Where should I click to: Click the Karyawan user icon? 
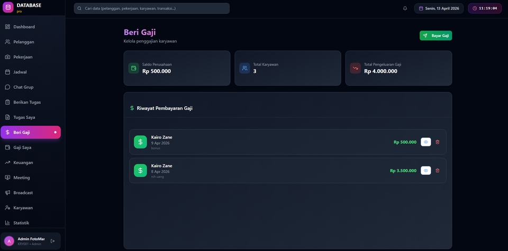(x=7, y=208)
